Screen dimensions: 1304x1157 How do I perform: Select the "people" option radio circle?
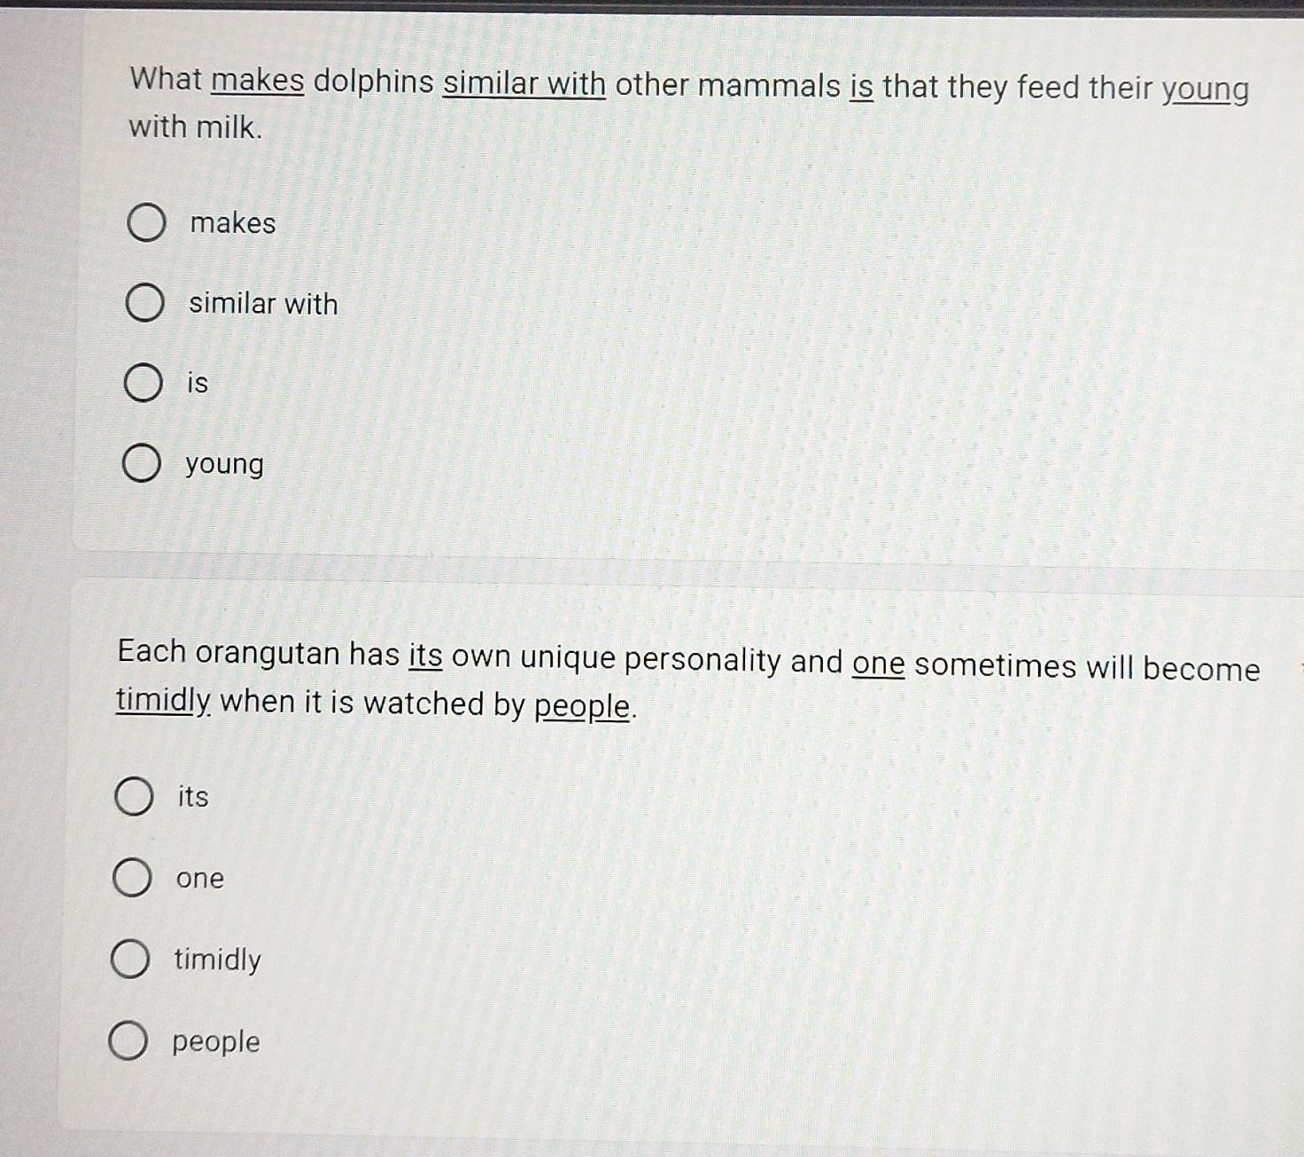pos(128,1041)
